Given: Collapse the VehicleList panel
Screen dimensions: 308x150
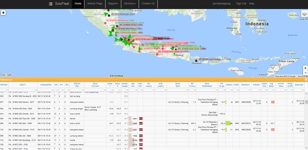Looking at the screenshot, I should click(x=306, y=80).
